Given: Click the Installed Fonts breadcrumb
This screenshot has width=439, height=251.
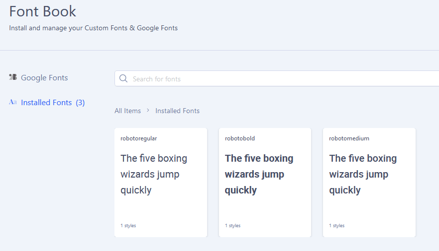Looking at the screenshot, I should tap(177, 111).
